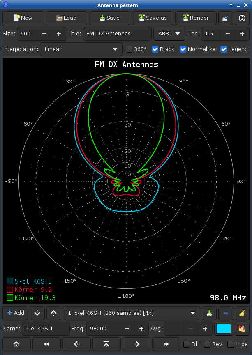Render the plot to image
Viewport: 252px width, 355px height.
[x=196, y=18]
